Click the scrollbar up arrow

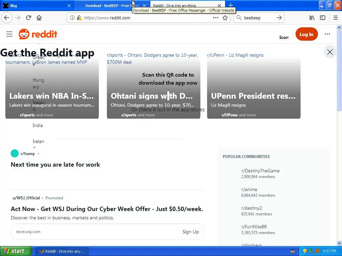tap(339, 27)
